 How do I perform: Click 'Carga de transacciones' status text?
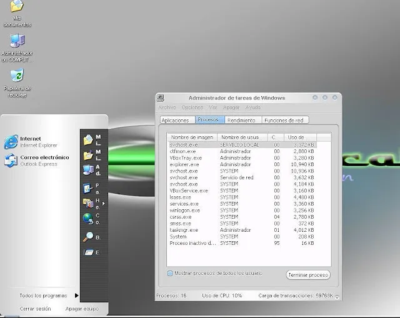296,296
